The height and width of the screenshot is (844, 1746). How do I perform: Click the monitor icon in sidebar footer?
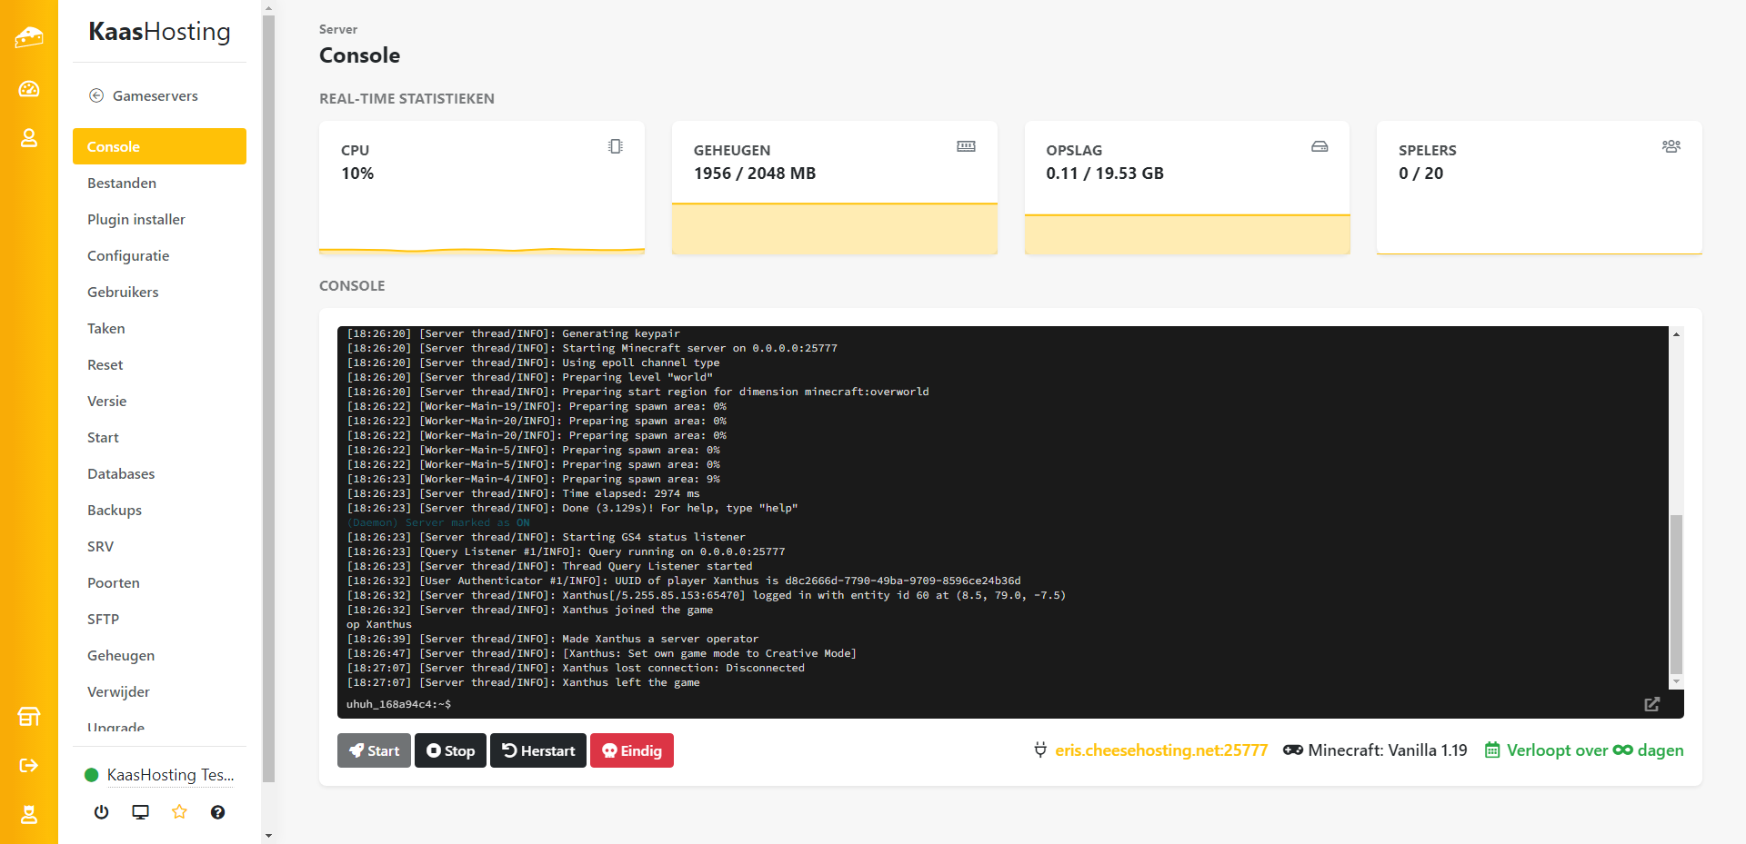[140, 812]
